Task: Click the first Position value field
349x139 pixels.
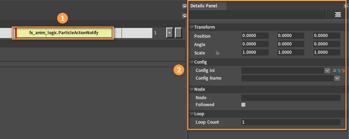Action: (255, 36)
